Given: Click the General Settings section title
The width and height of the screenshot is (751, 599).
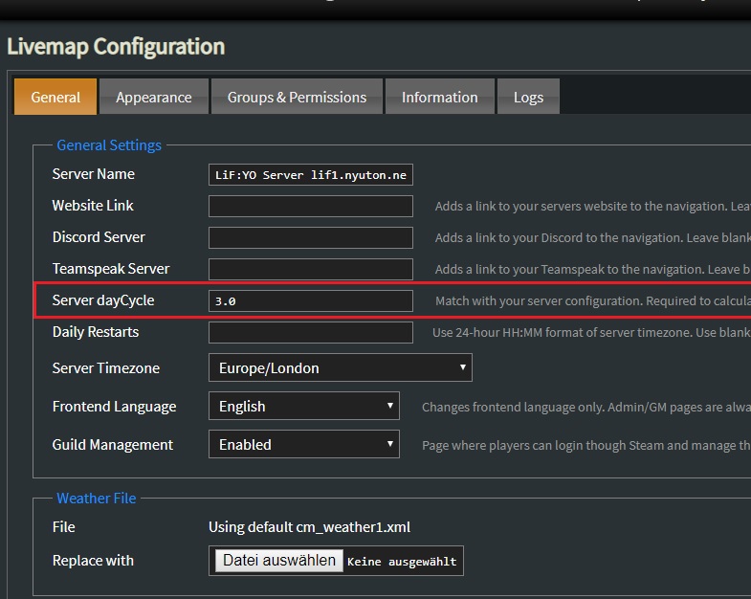Looking at the screenshot, I should (x=109, y=145).
